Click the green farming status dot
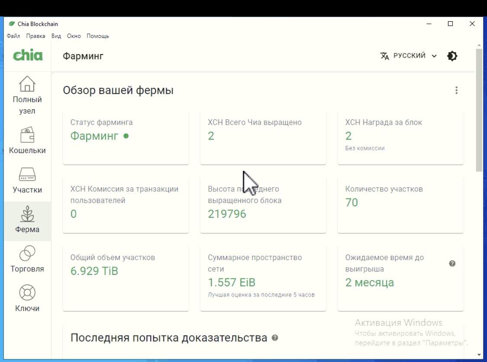The image size is (487, 362). pyautogui.click(x=126, y=136)
